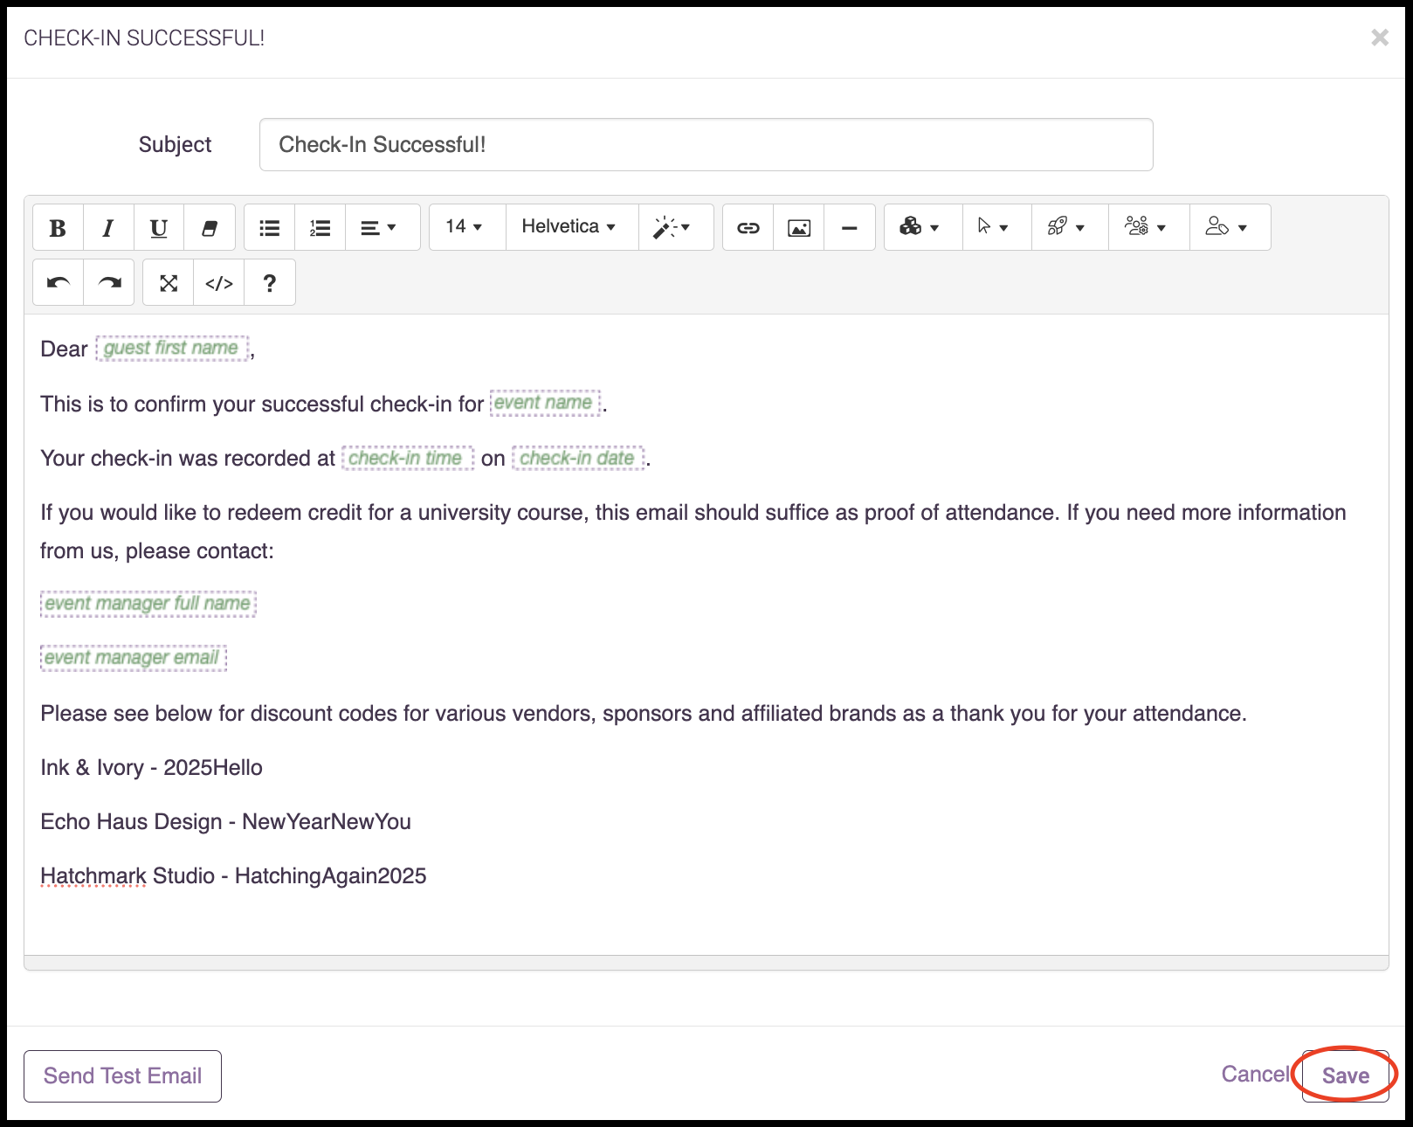
Task: Open the magic wand style dropdown
Action: point(676,227)
